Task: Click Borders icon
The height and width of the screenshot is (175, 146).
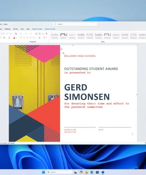Action: click(44, 38)
